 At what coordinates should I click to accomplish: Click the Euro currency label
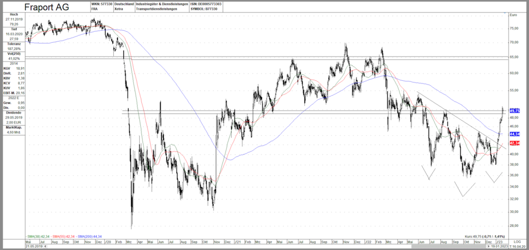[x=514, y=15]
